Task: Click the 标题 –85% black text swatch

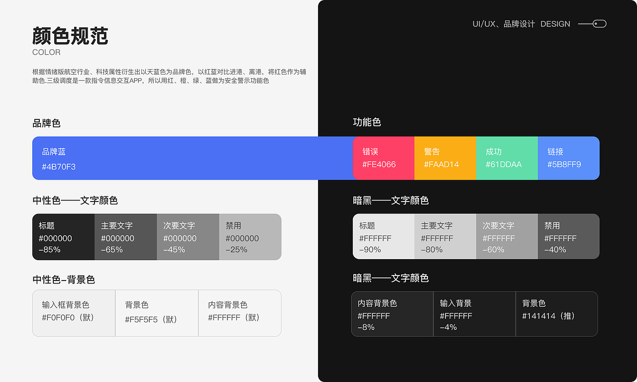Action: [x=63, y=237]
